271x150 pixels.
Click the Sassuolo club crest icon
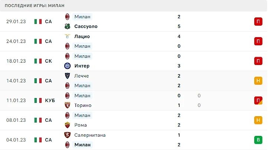(x=67, y=26)
